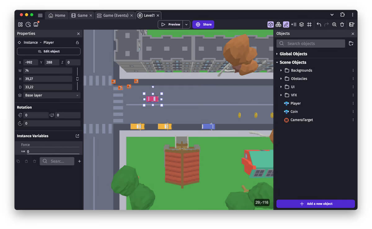Open the instances list icon
Screen dimensions: 372x229
click(x=294, y=24)
